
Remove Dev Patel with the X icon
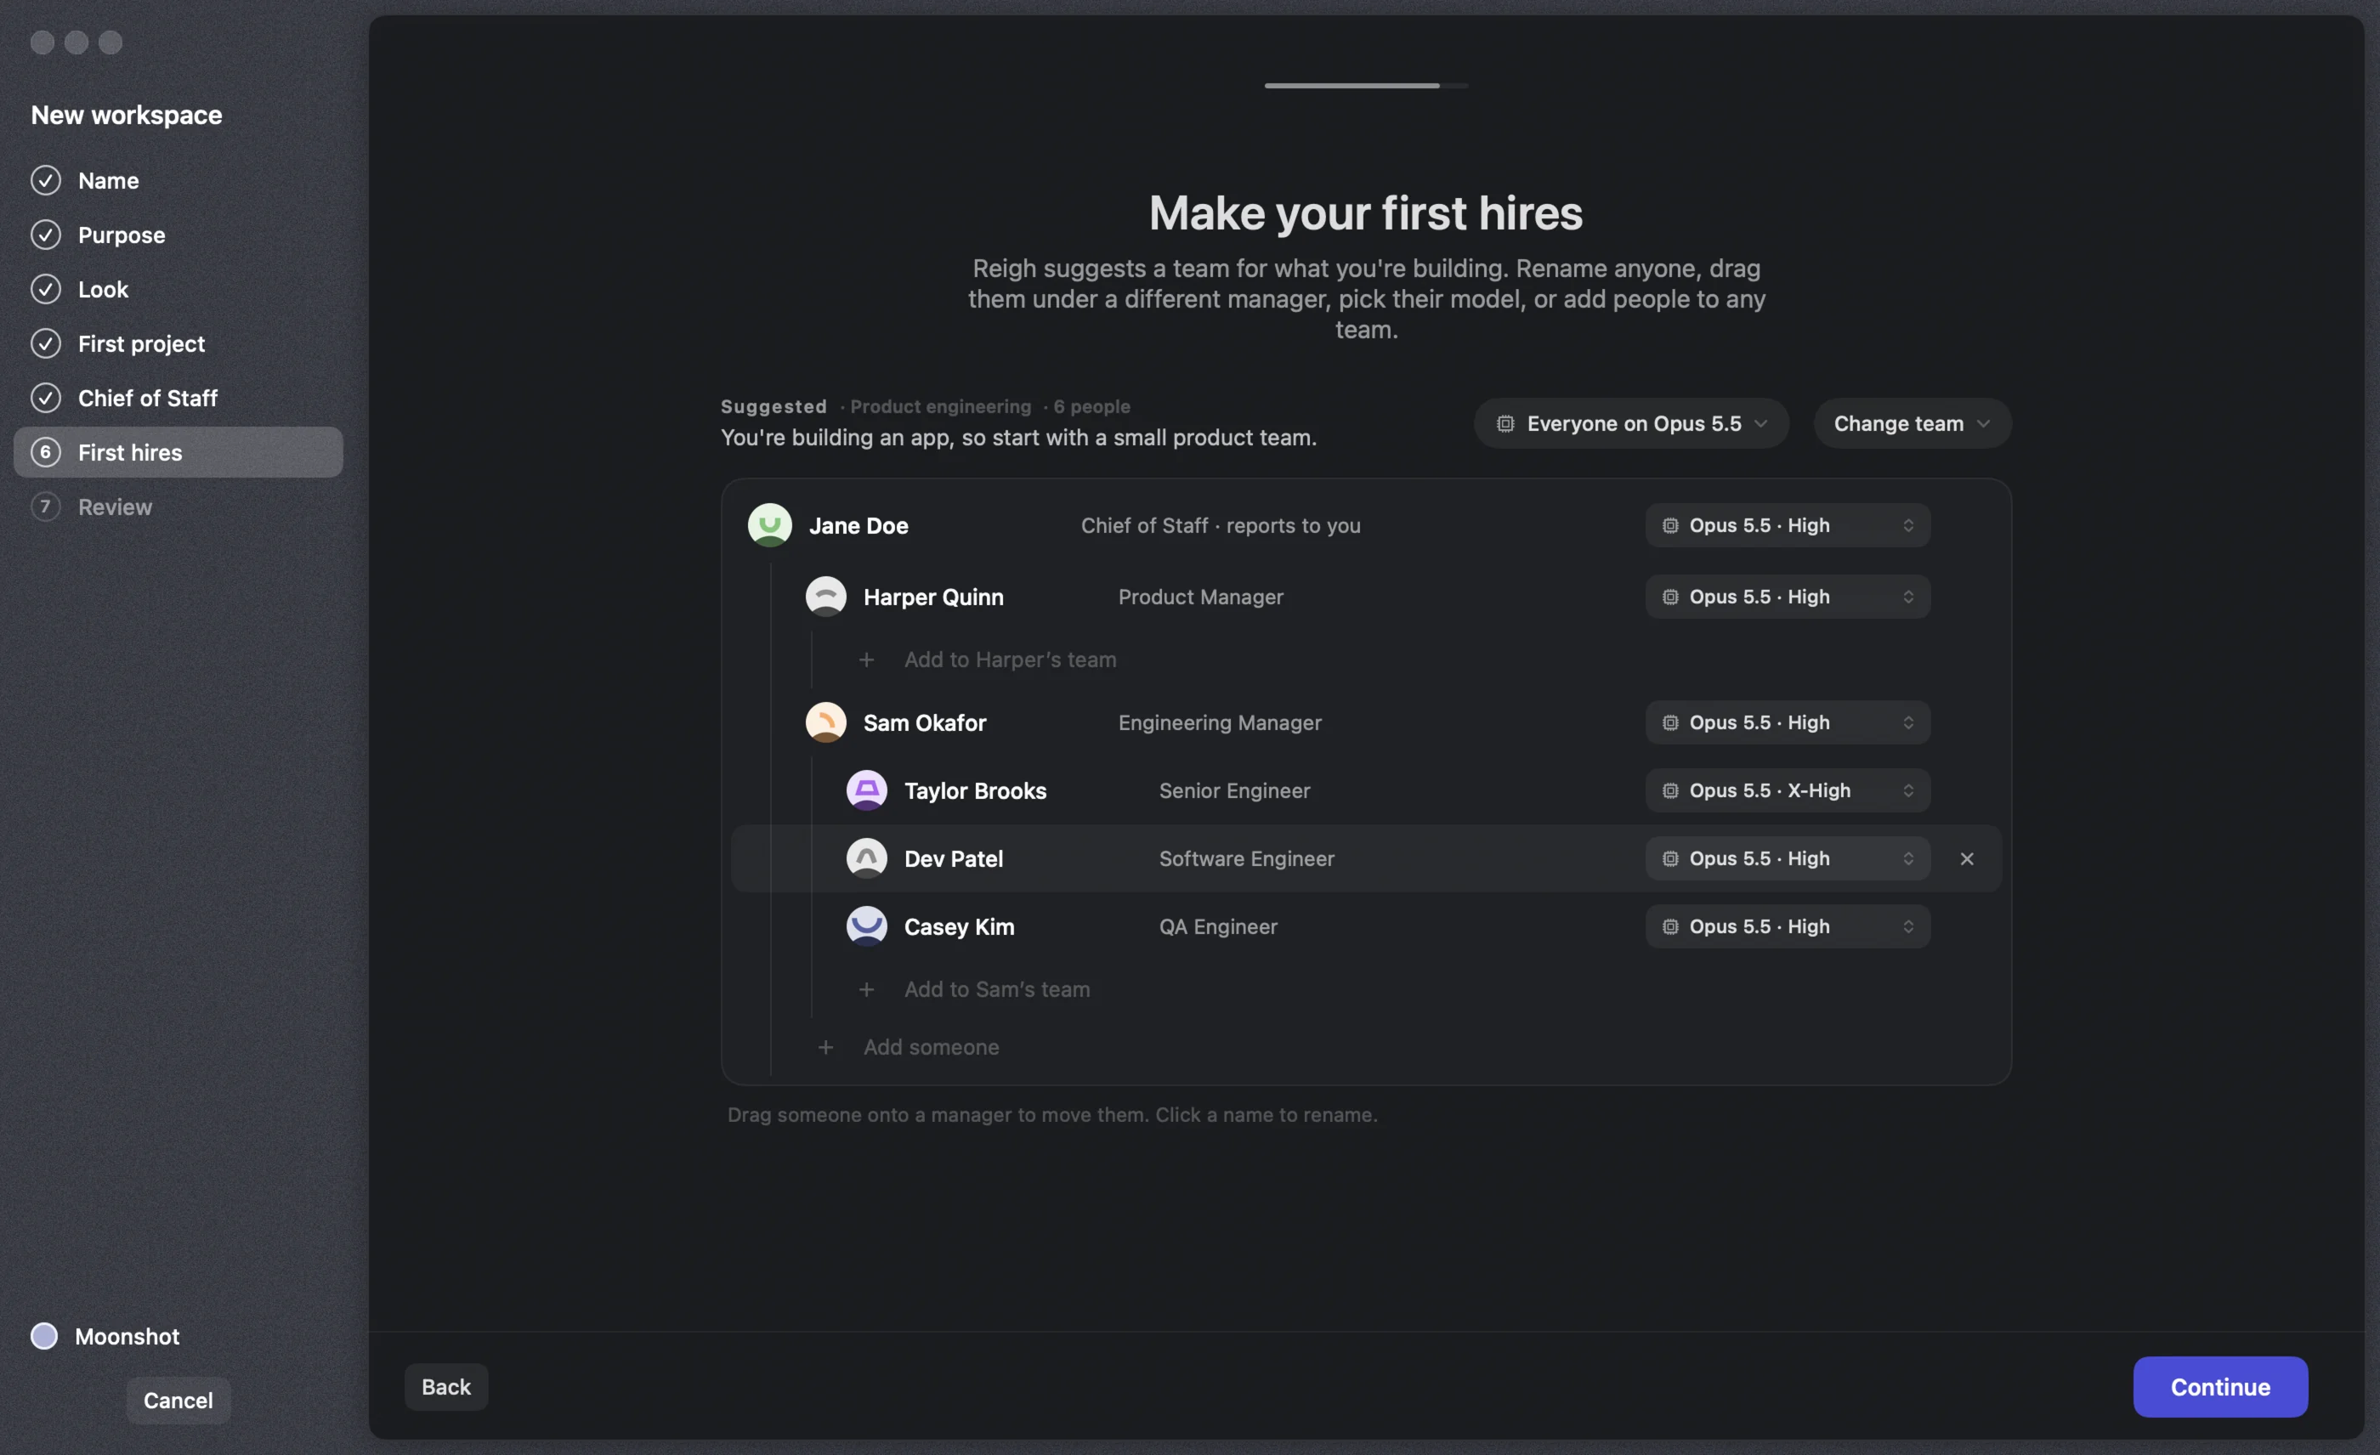click(1967, 858)
